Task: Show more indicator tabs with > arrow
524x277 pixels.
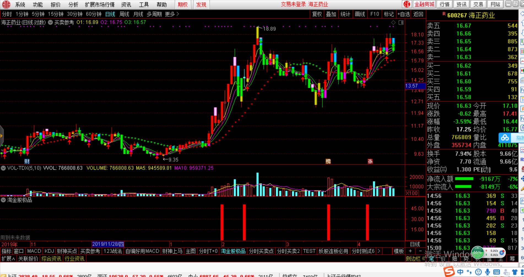Action: [x=379, y=251]
